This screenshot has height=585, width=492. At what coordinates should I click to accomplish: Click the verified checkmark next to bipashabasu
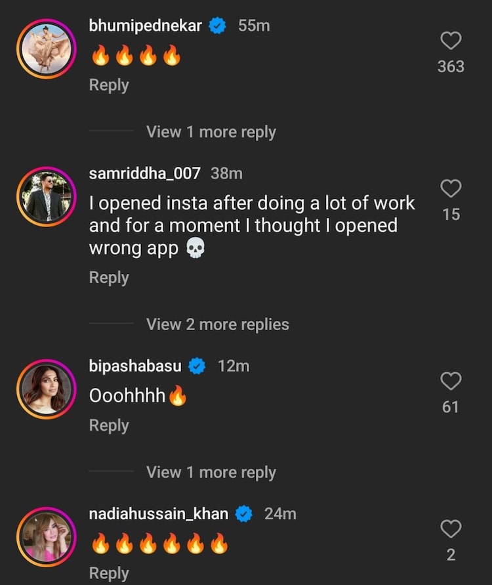click(198, 366)
